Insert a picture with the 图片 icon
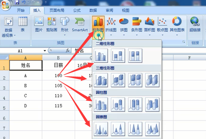Viewport: 206px width, 139px height. (x=39, y=24)
